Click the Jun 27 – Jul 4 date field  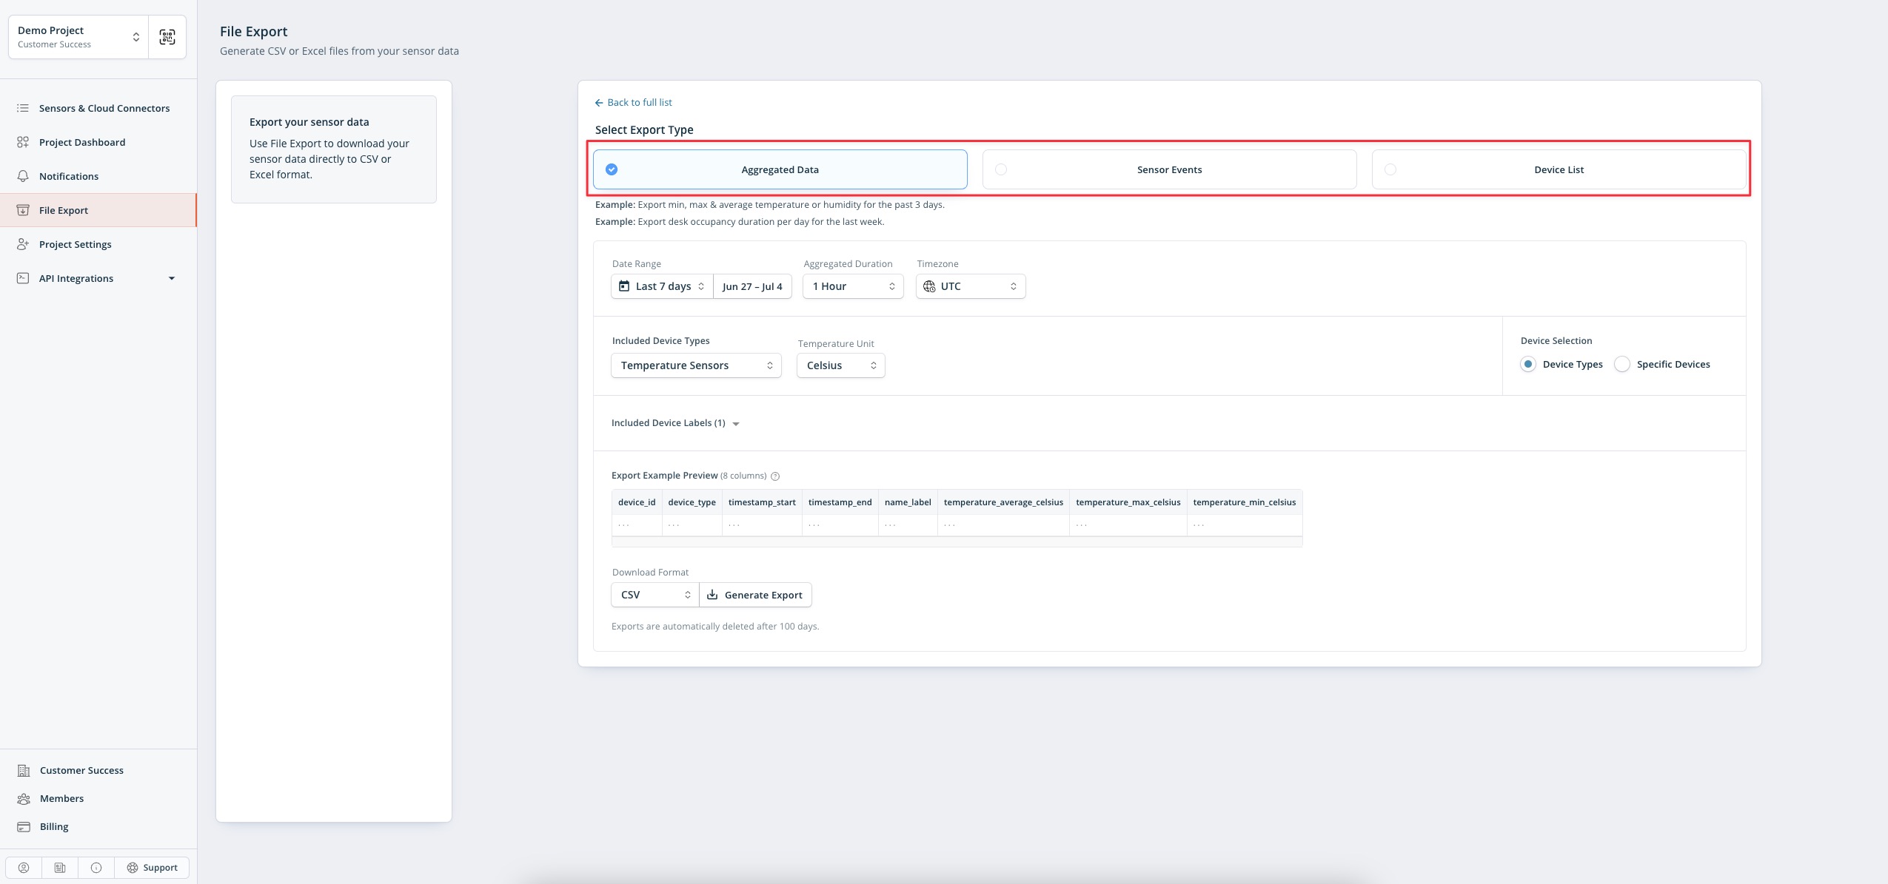751,286
